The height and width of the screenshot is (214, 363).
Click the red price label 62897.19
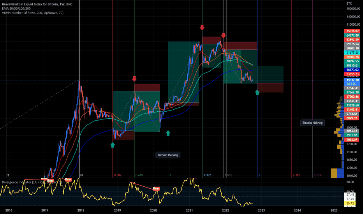(352, 40)
